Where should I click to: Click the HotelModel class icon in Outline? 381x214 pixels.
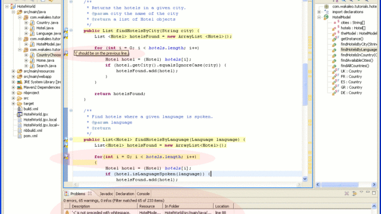click(x=326, y=17)
